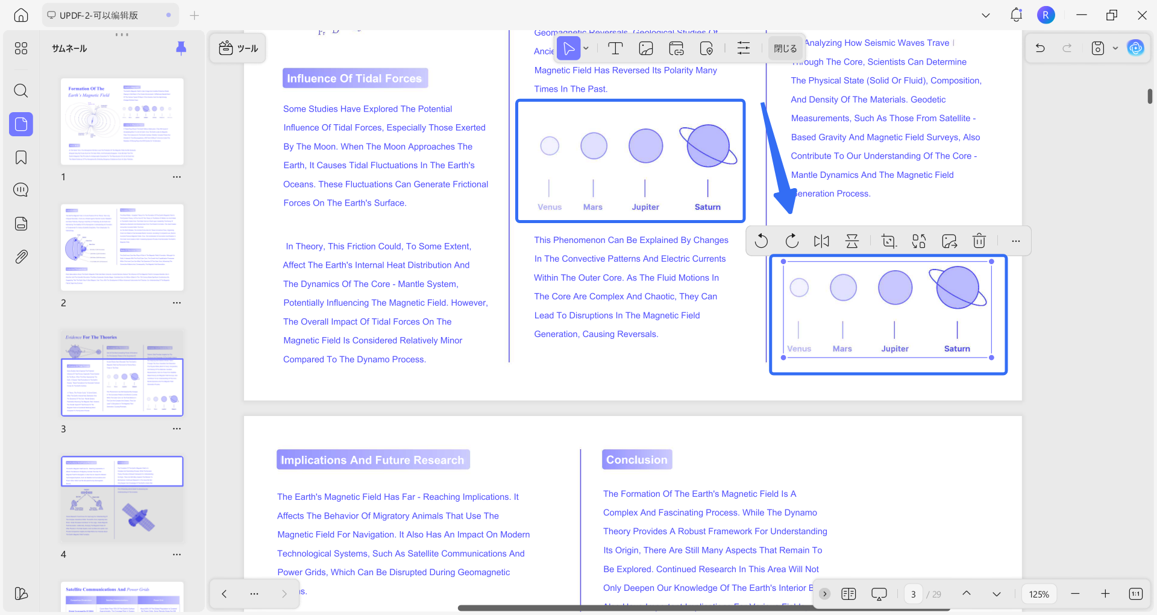
Task: Open the options menu for page 2 thumbnail
Action: tap(177, 303)
